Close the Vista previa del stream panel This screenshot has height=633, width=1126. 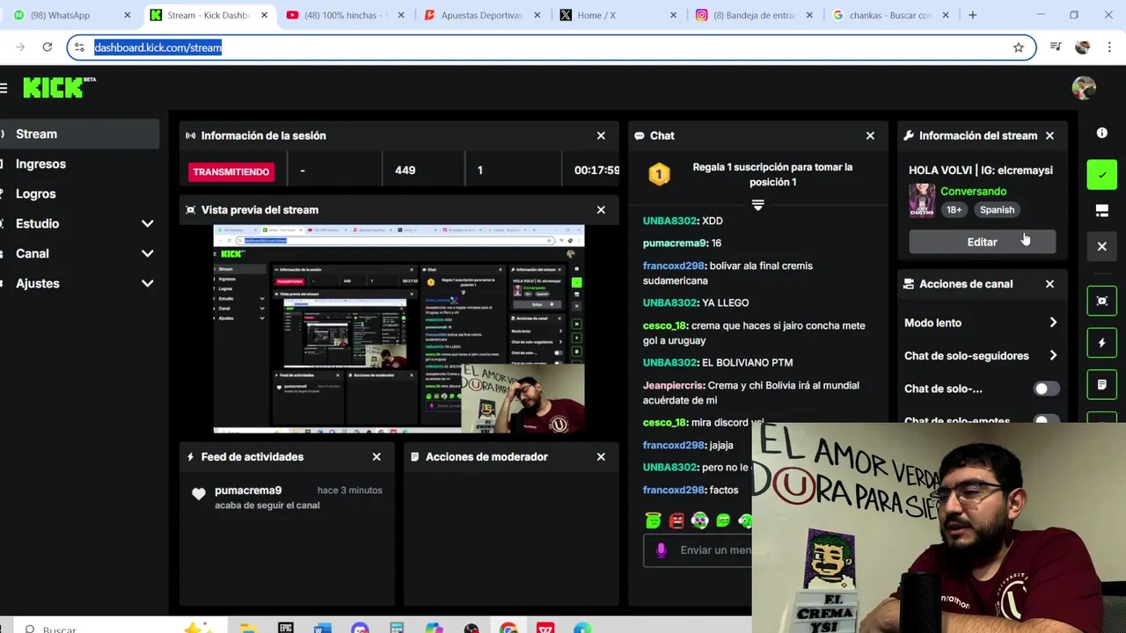[601, 210]
